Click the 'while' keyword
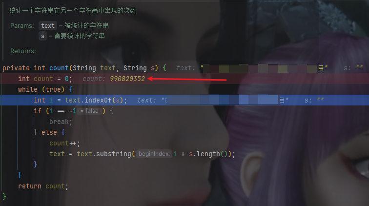This screenshot has width=369, height=206. pyautogui.click(x=27, y=89)
